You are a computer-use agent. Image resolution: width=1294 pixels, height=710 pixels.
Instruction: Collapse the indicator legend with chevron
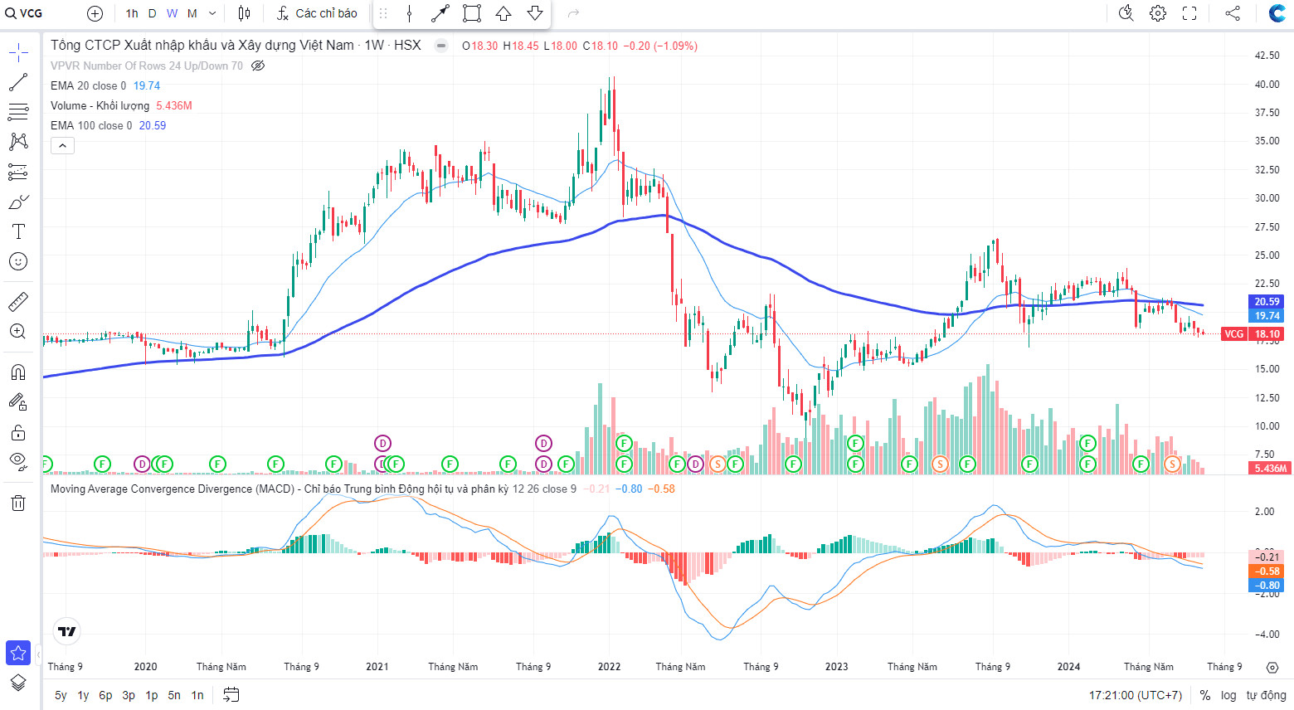tap(63, 146)
